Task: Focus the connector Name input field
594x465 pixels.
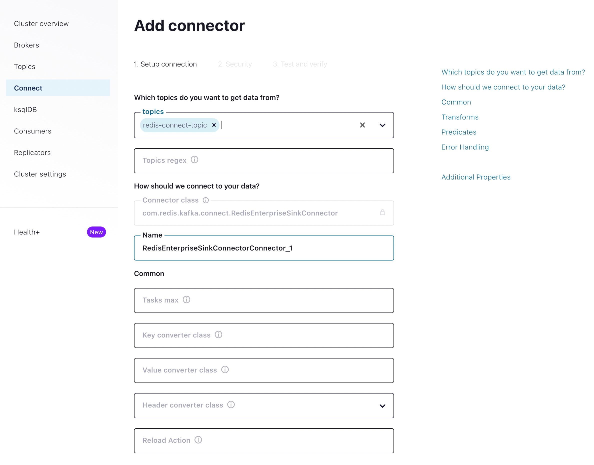Action: (x=263, y=248)
